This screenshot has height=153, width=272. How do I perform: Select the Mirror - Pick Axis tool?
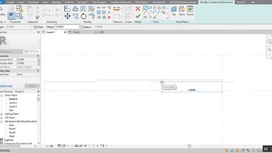[83, 8]
